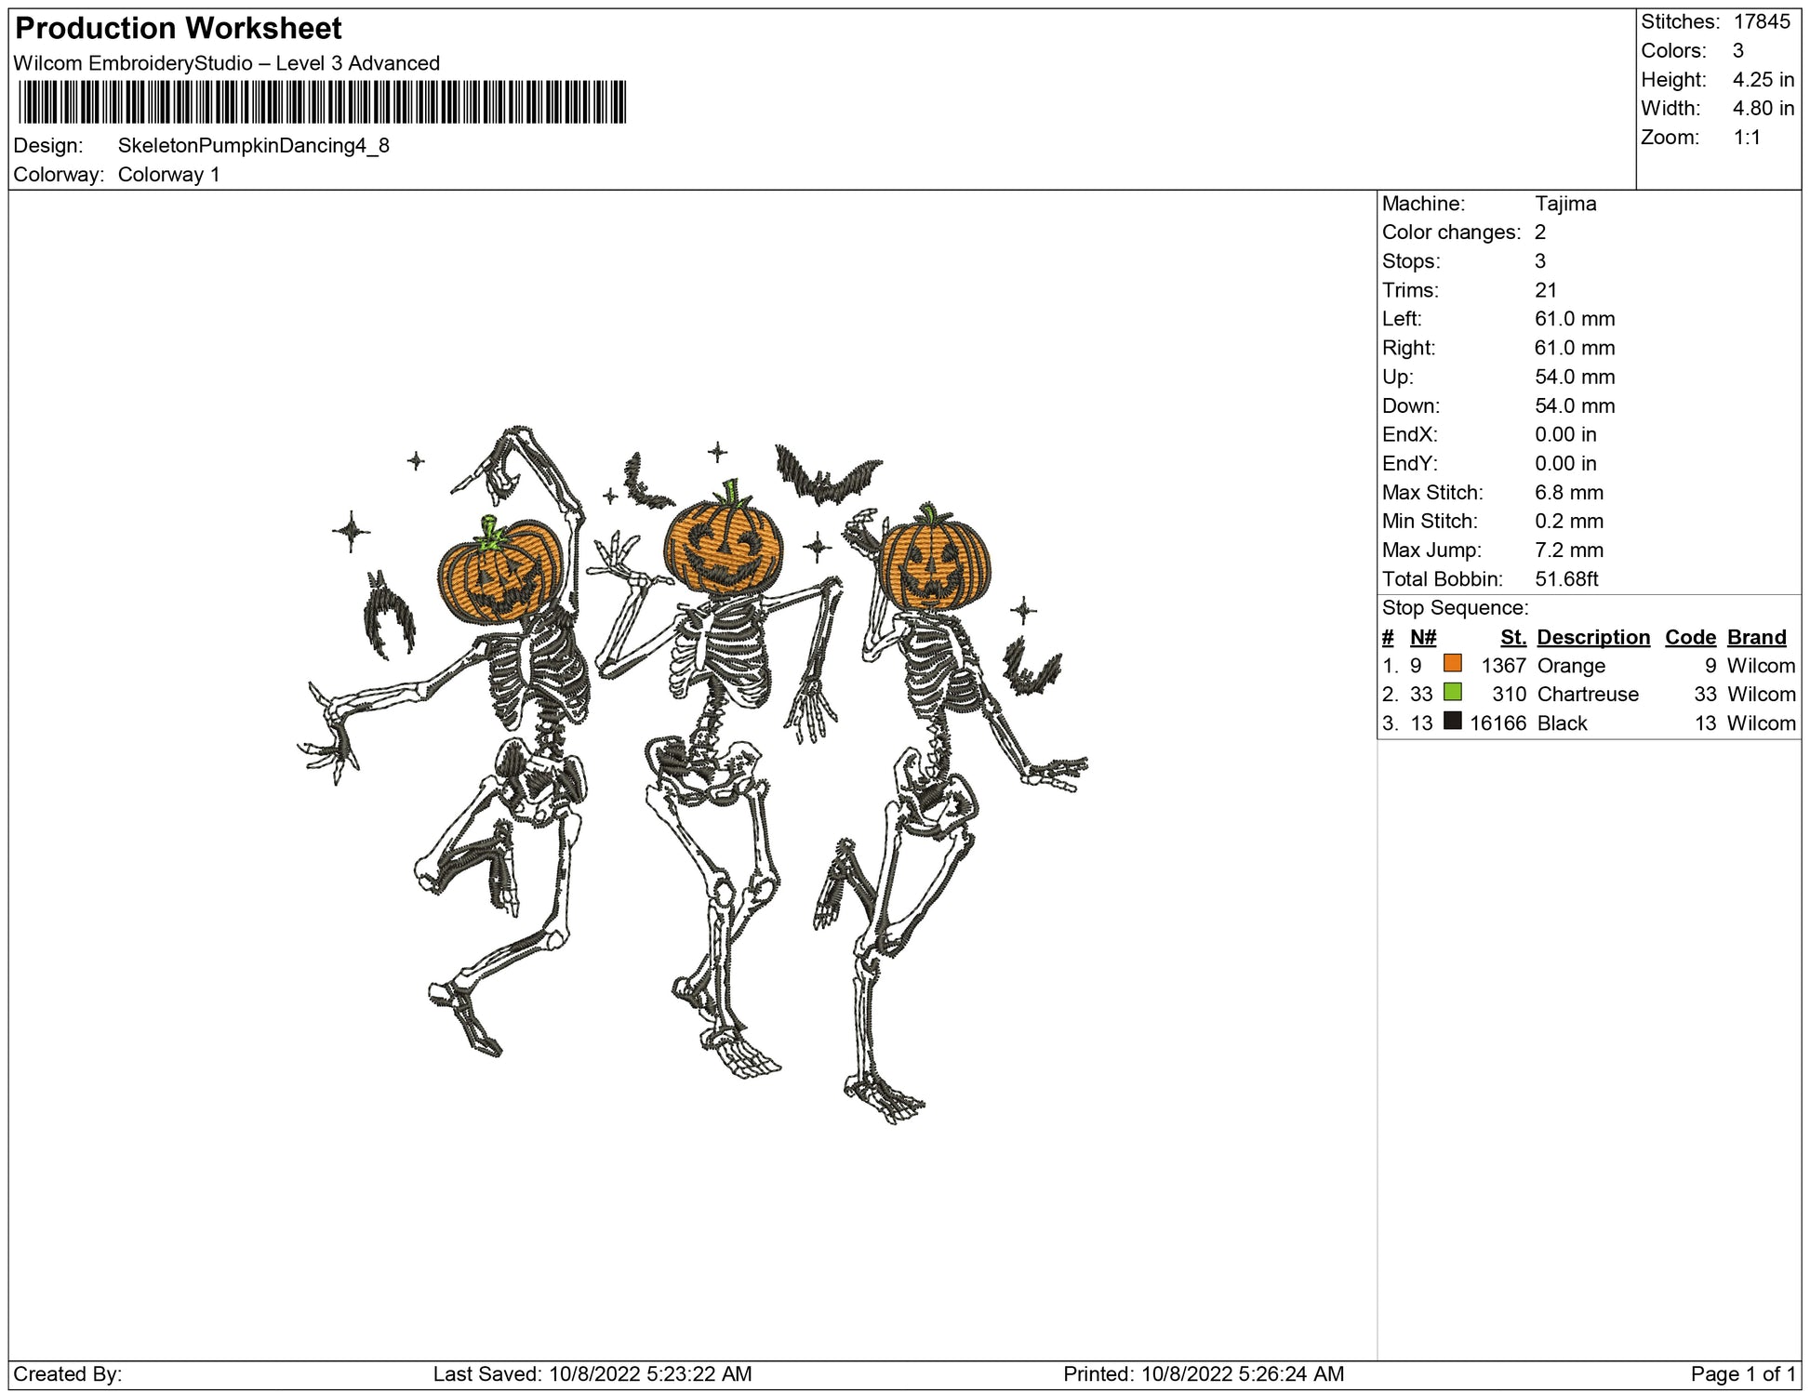1810x1392 pixels.
Task: Click the Production Worksheet title
Action: click(x=179, y=29)
